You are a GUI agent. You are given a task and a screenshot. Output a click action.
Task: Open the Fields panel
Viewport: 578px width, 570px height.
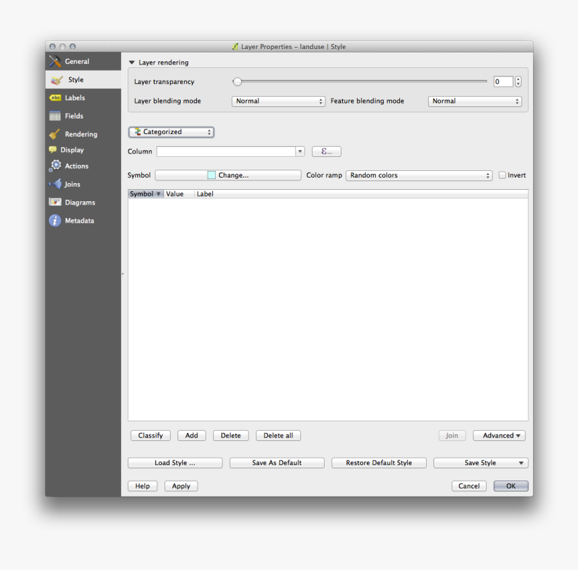73,116
